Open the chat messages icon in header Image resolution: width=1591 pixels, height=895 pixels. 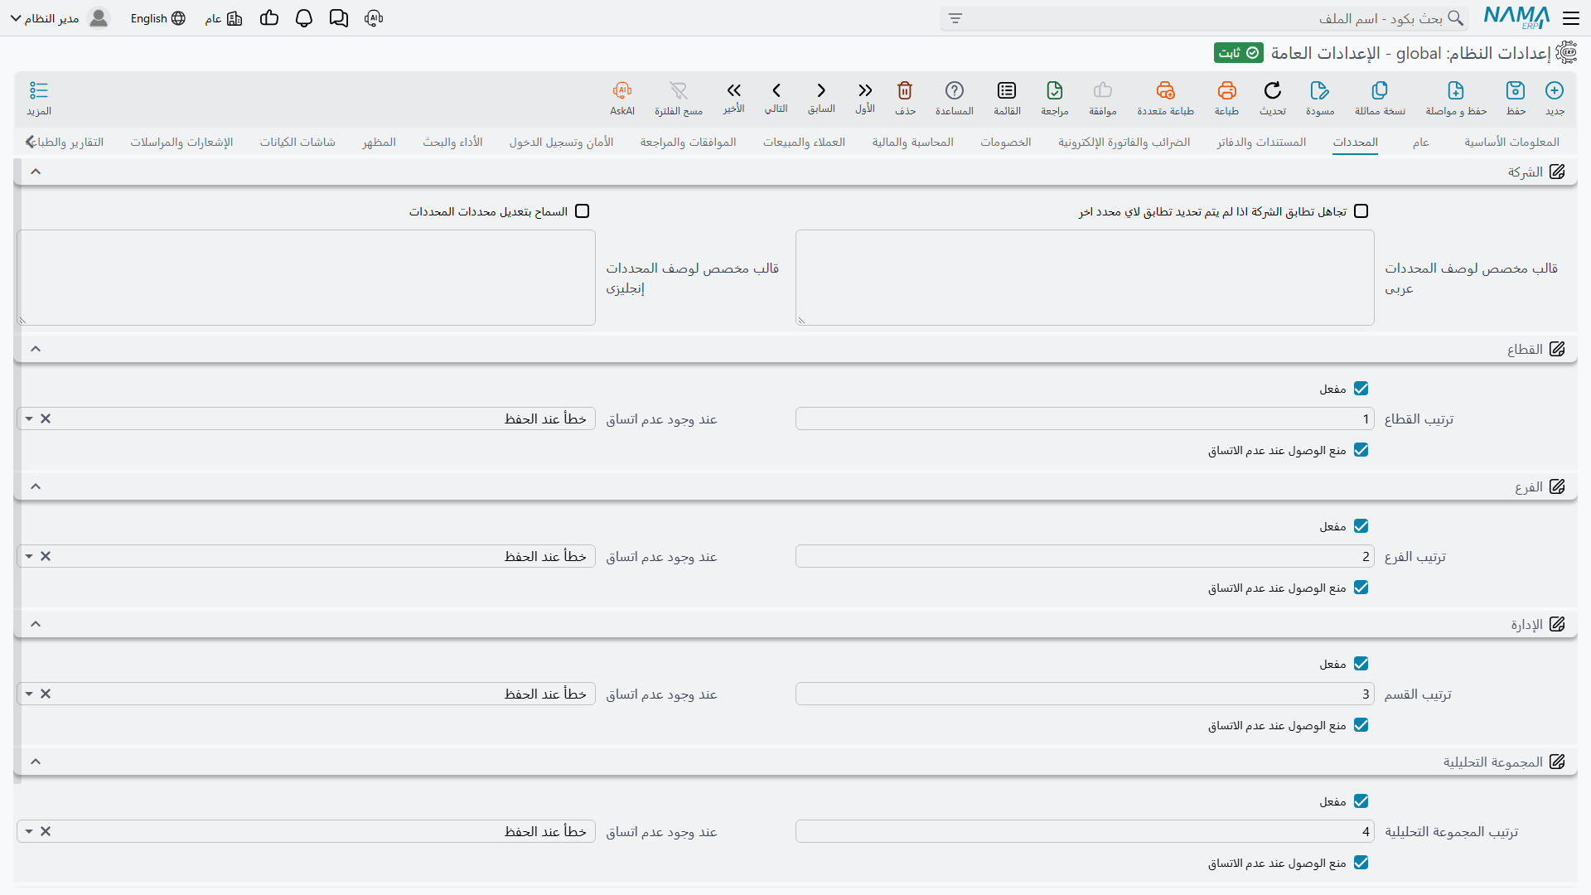pos(339,18)
